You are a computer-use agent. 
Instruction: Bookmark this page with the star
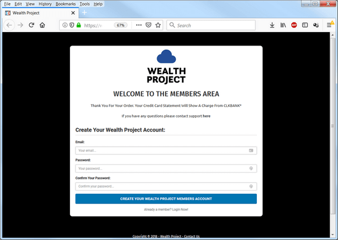pos(158,25)
